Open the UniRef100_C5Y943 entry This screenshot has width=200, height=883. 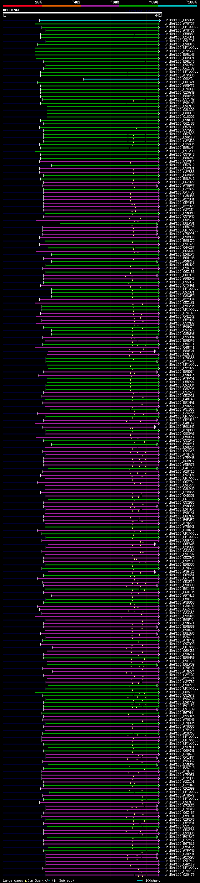point(179,155)
